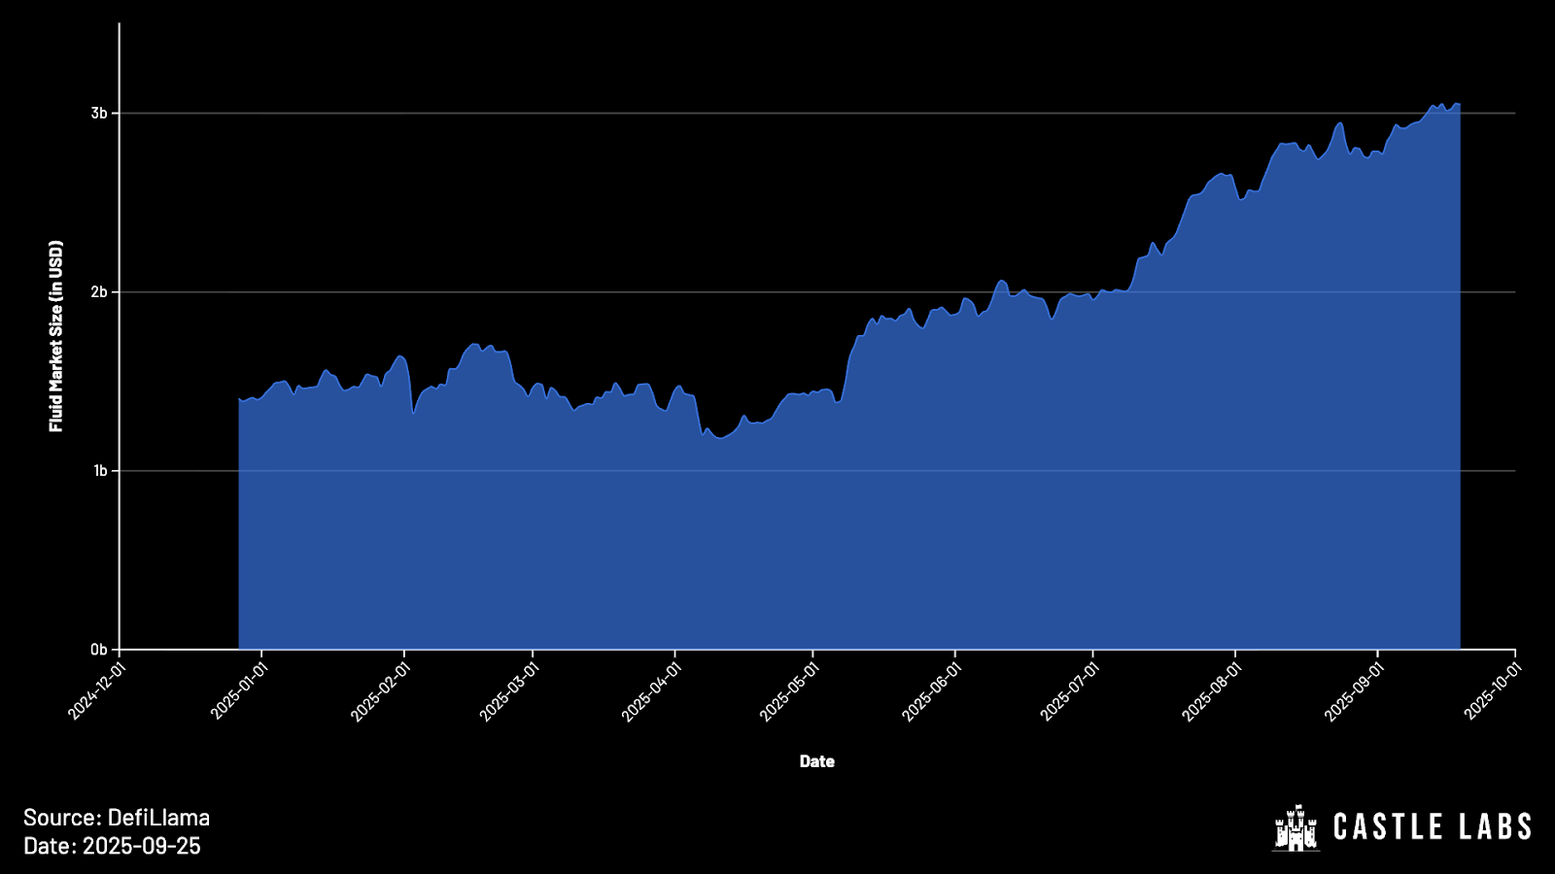Click the 2025-06-01 date tick label
Screen dimensions: 1555x874
(931, 690)
